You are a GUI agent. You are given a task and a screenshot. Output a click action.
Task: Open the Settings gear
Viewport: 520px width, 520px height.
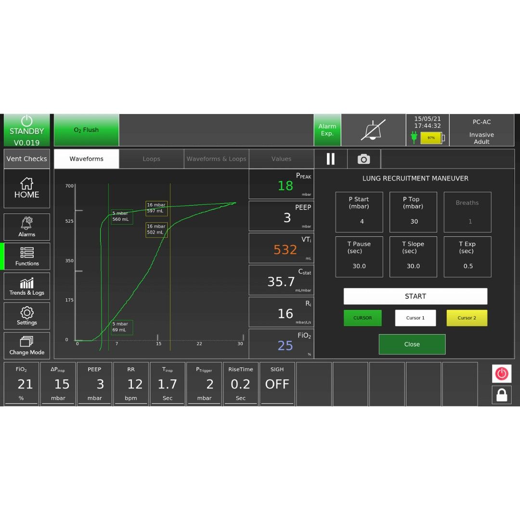(26, 316)
